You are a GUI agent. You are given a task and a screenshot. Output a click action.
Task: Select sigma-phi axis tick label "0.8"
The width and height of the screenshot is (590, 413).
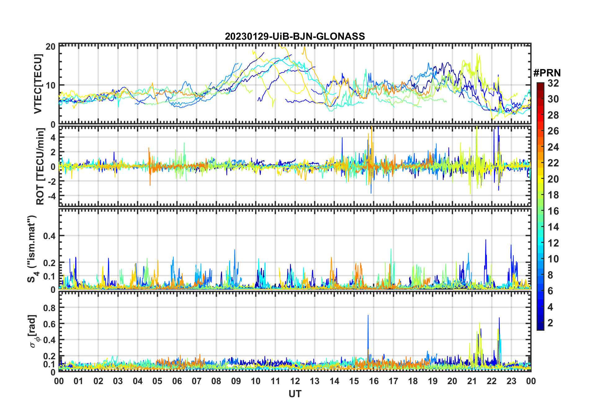[x=50, y=308]
